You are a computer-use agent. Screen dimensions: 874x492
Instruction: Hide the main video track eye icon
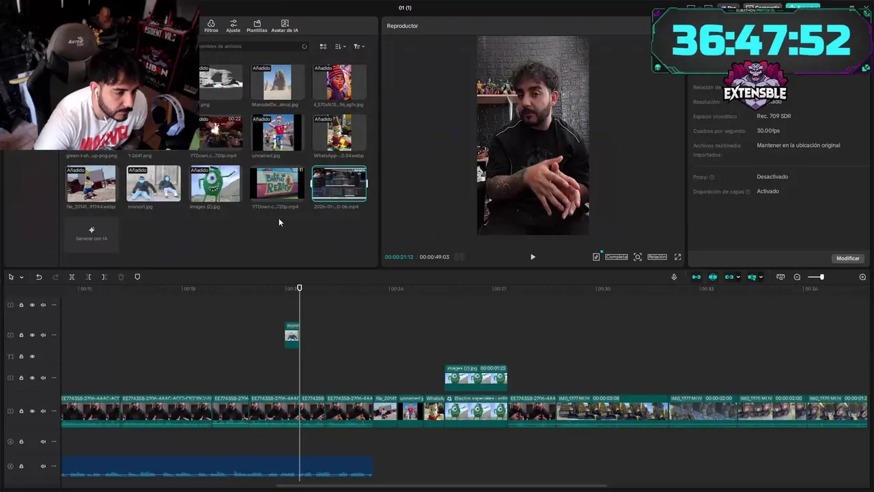tap(32, 411)
